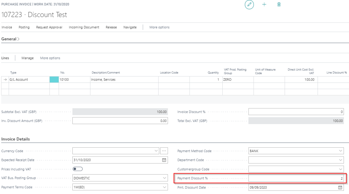Click the teal highlighted cell in first line
The height and width of the screenshot is (194, 349).
(54, 79)
